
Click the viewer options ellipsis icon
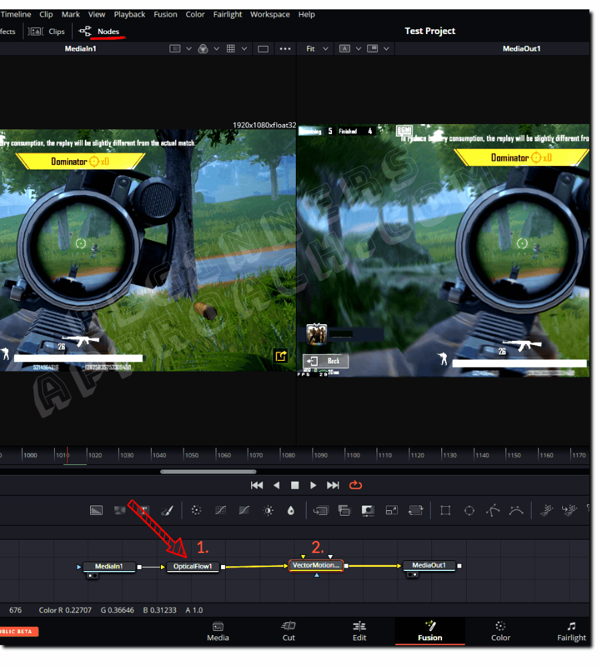click(284, 48)
